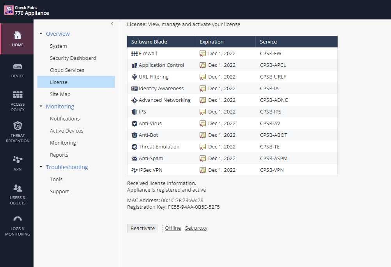
Task: Click the URL Filtering blade icon
Action: tap(134, 77)
